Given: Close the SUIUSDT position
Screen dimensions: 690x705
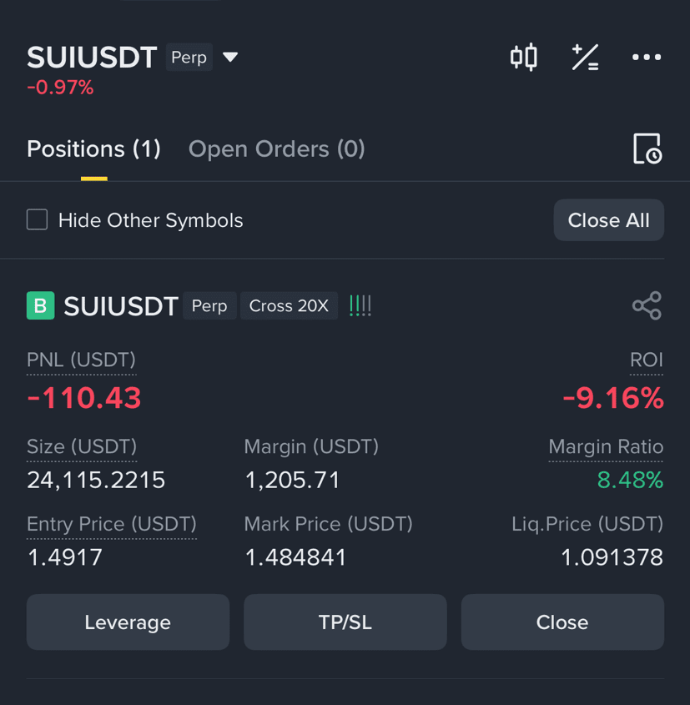Looking at the screenshot, I should click(x=562, y=622).
